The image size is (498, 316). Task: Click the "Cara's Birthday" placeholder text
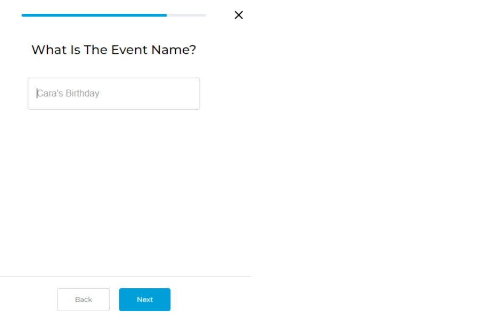pos(68,94)
